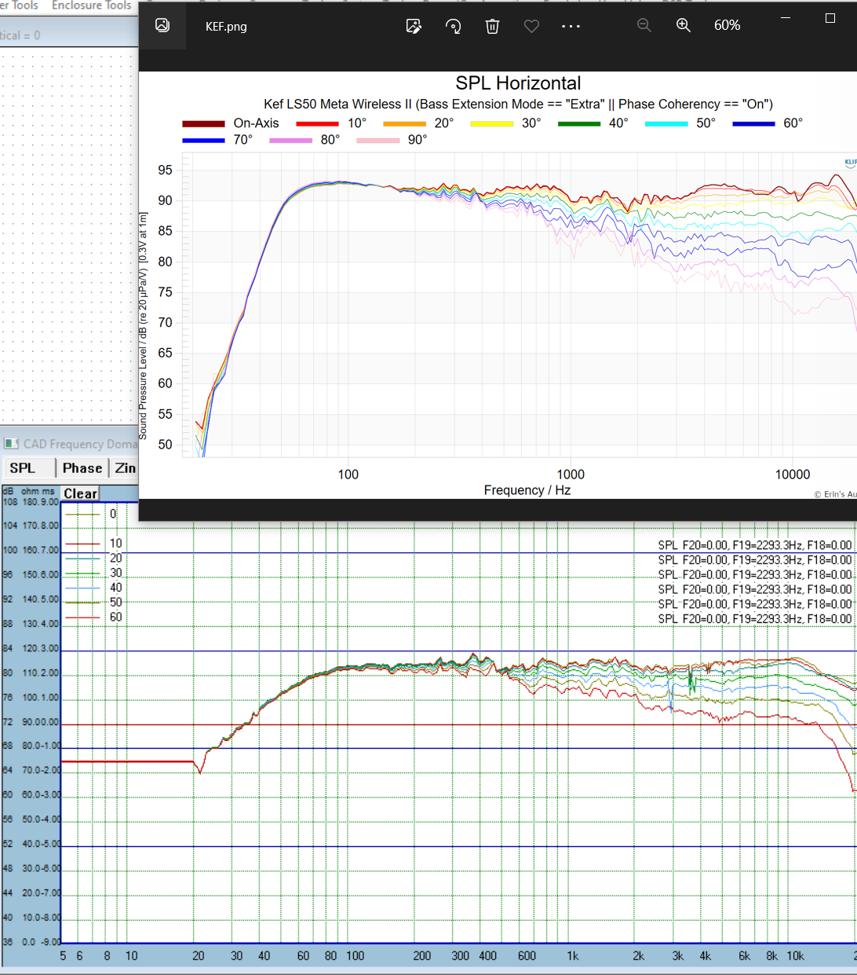857x975 pixels.
Task: Click the 60% zoom level readout
Action: tap(727, 25)
